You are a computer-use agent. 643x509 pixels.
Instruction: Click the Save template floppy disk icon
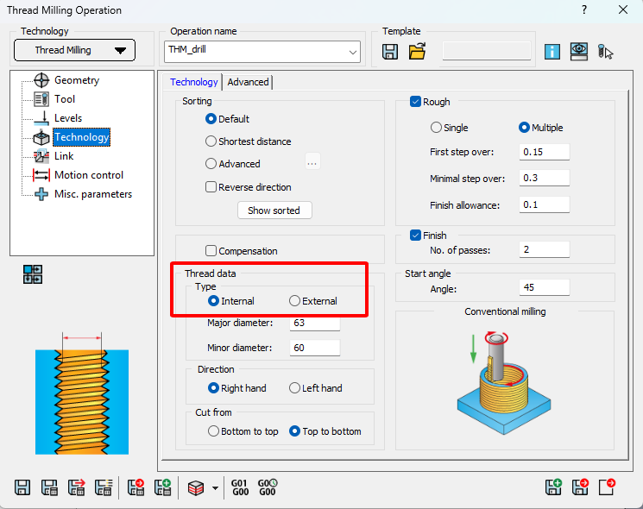click(x=390, y=51)
